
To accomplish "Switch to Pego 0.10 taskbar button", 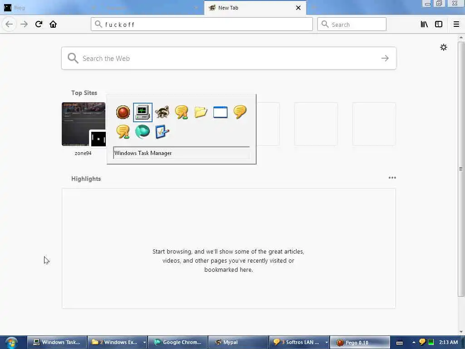I will [x=360, y=343].
